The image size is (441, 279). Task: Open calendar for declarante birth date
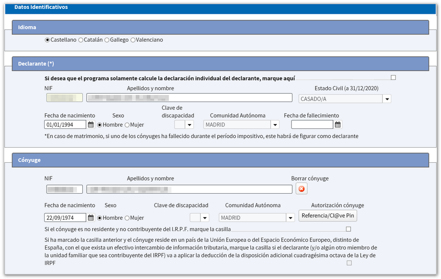tap(91, 125)
